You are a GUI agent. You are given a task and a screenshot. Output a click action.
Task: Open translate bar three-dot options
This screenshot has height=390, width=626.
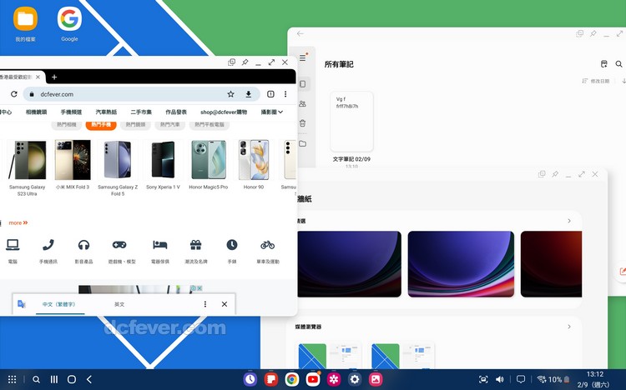click(205, 304)
